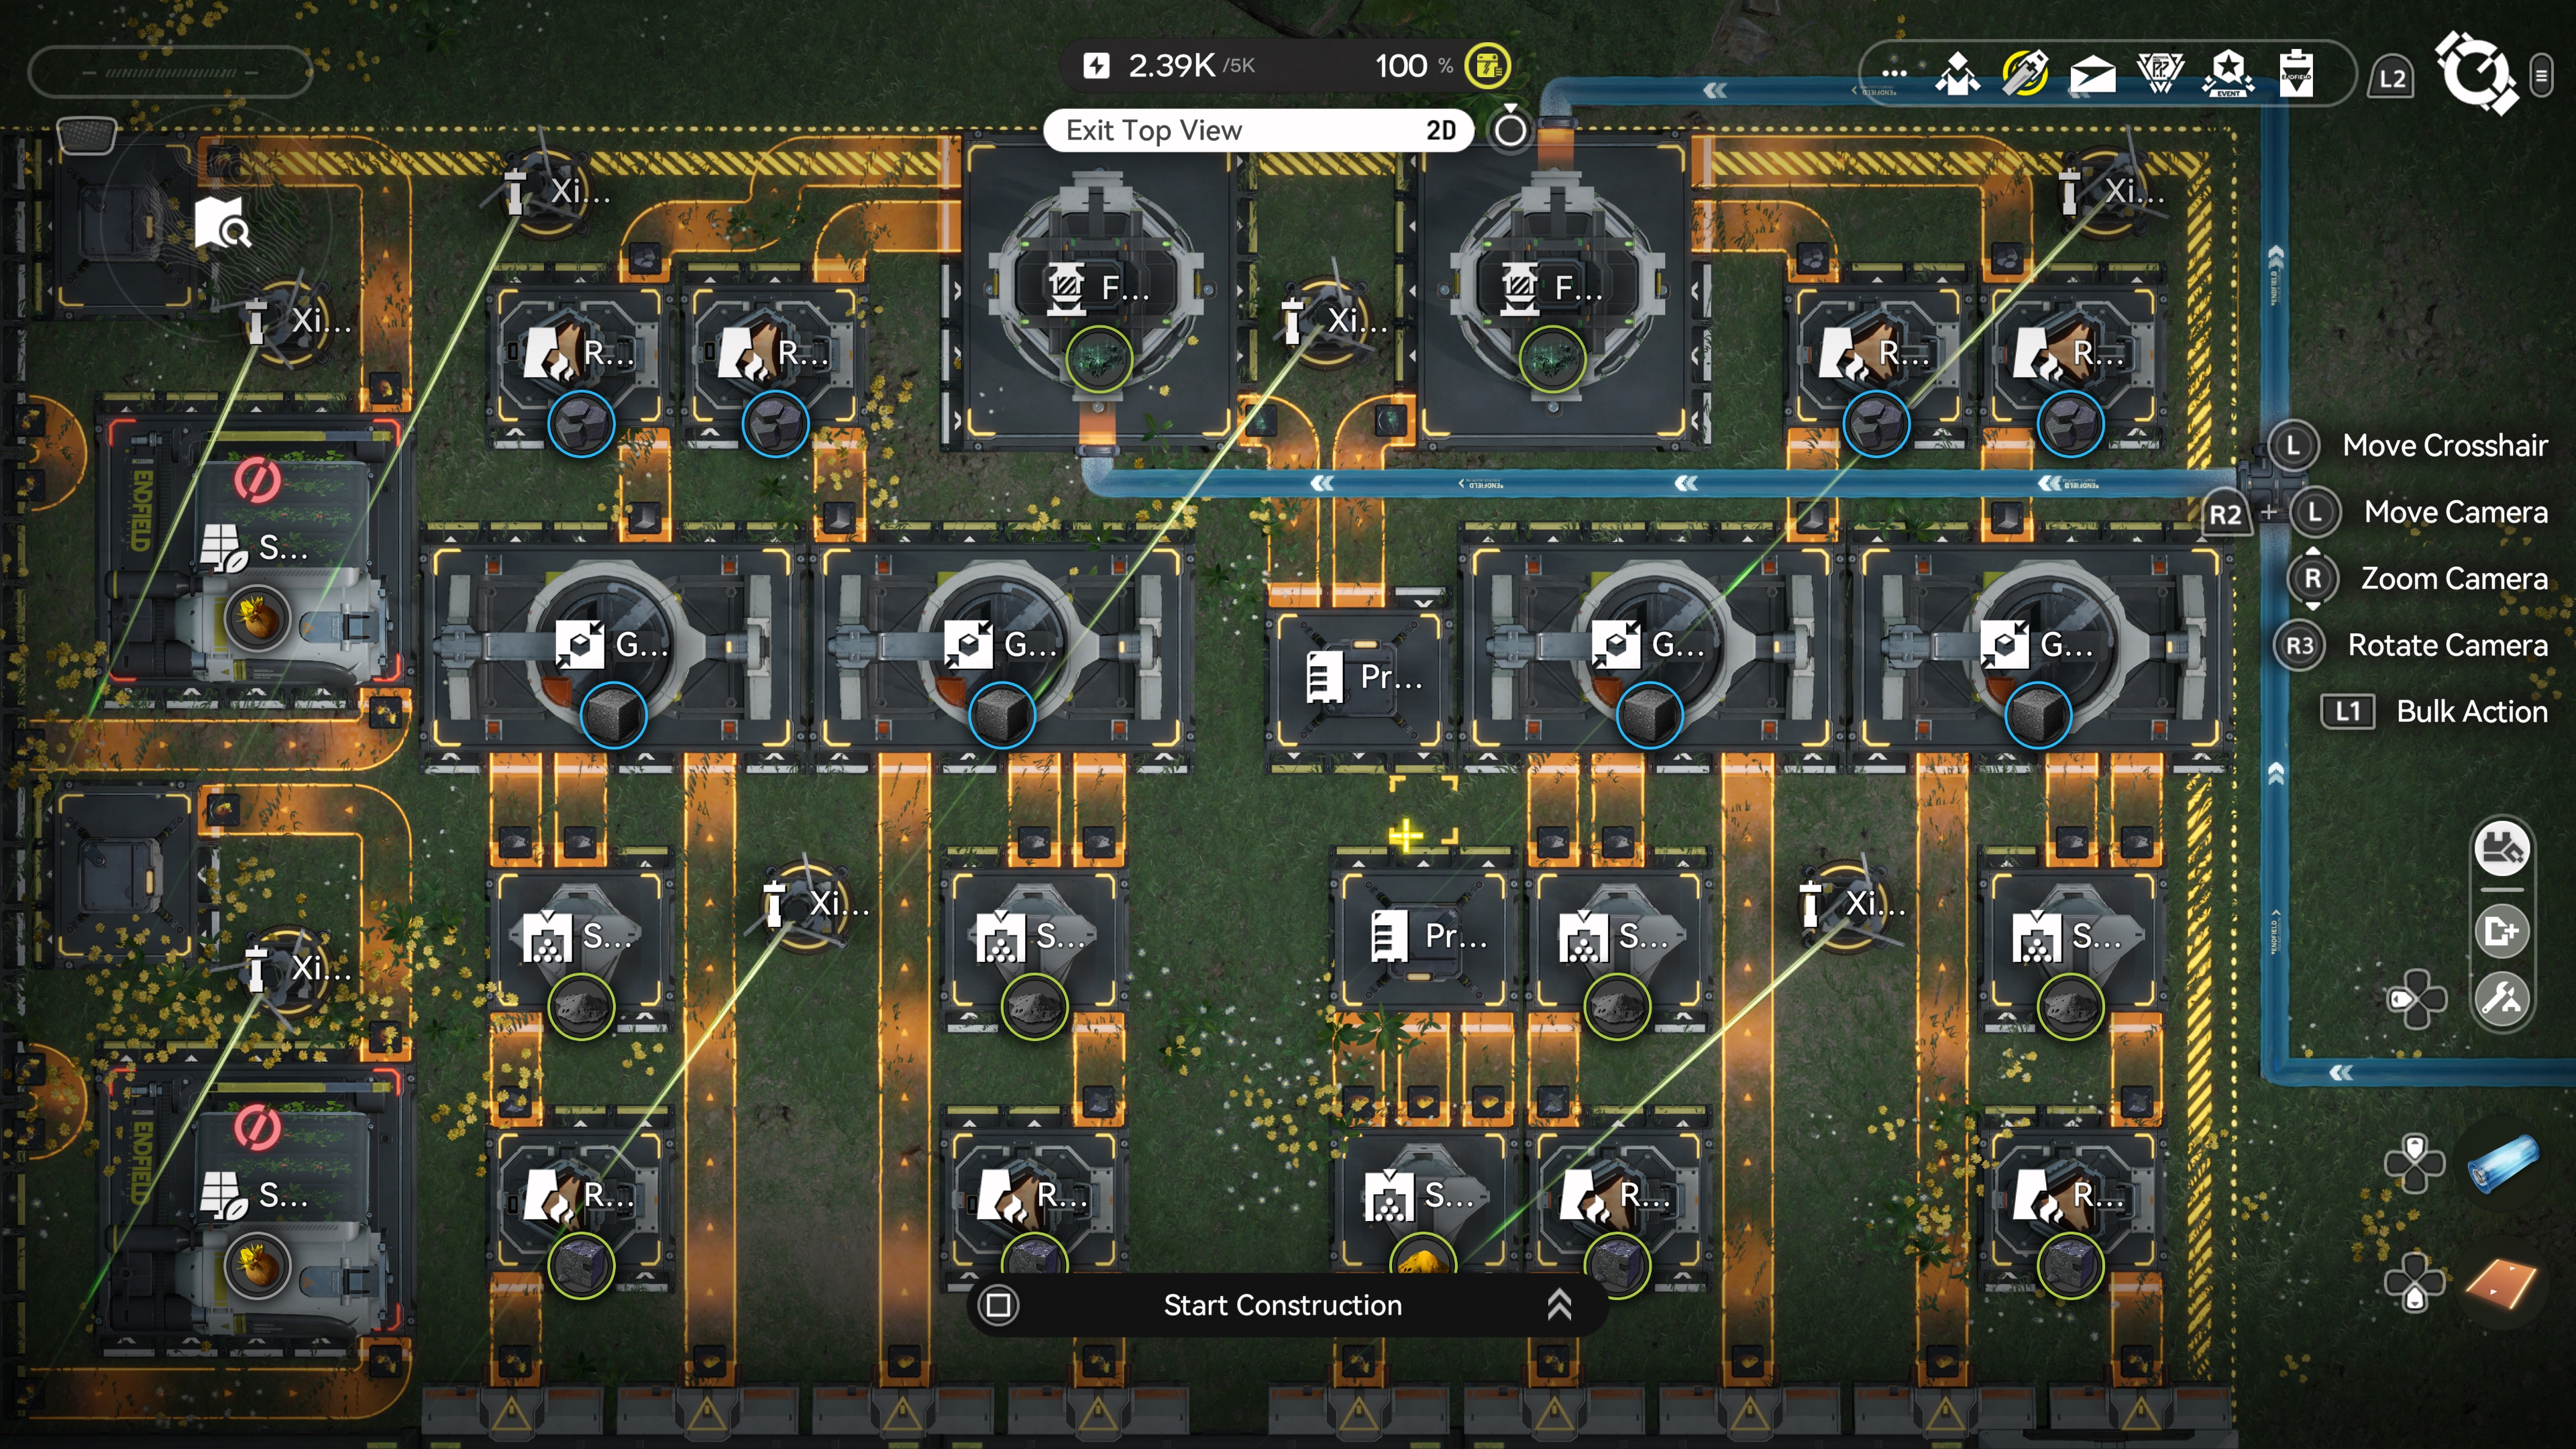
Task: Open the Endfield clipboard mission icon
Action: (2296, 75)
